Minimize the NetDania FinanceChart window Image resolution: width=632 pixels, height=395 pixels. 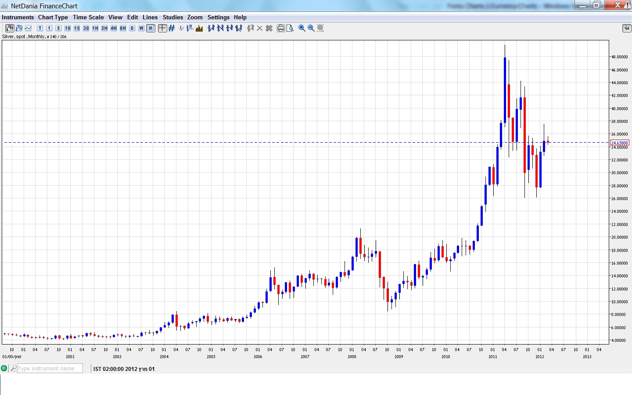582,5
